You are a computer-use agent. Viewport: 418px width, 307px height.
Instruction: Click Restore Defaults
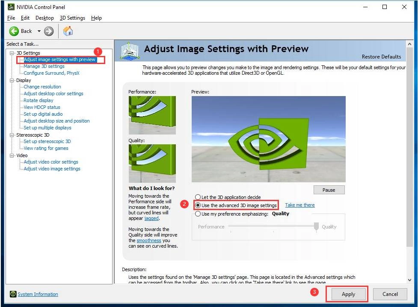381,57
